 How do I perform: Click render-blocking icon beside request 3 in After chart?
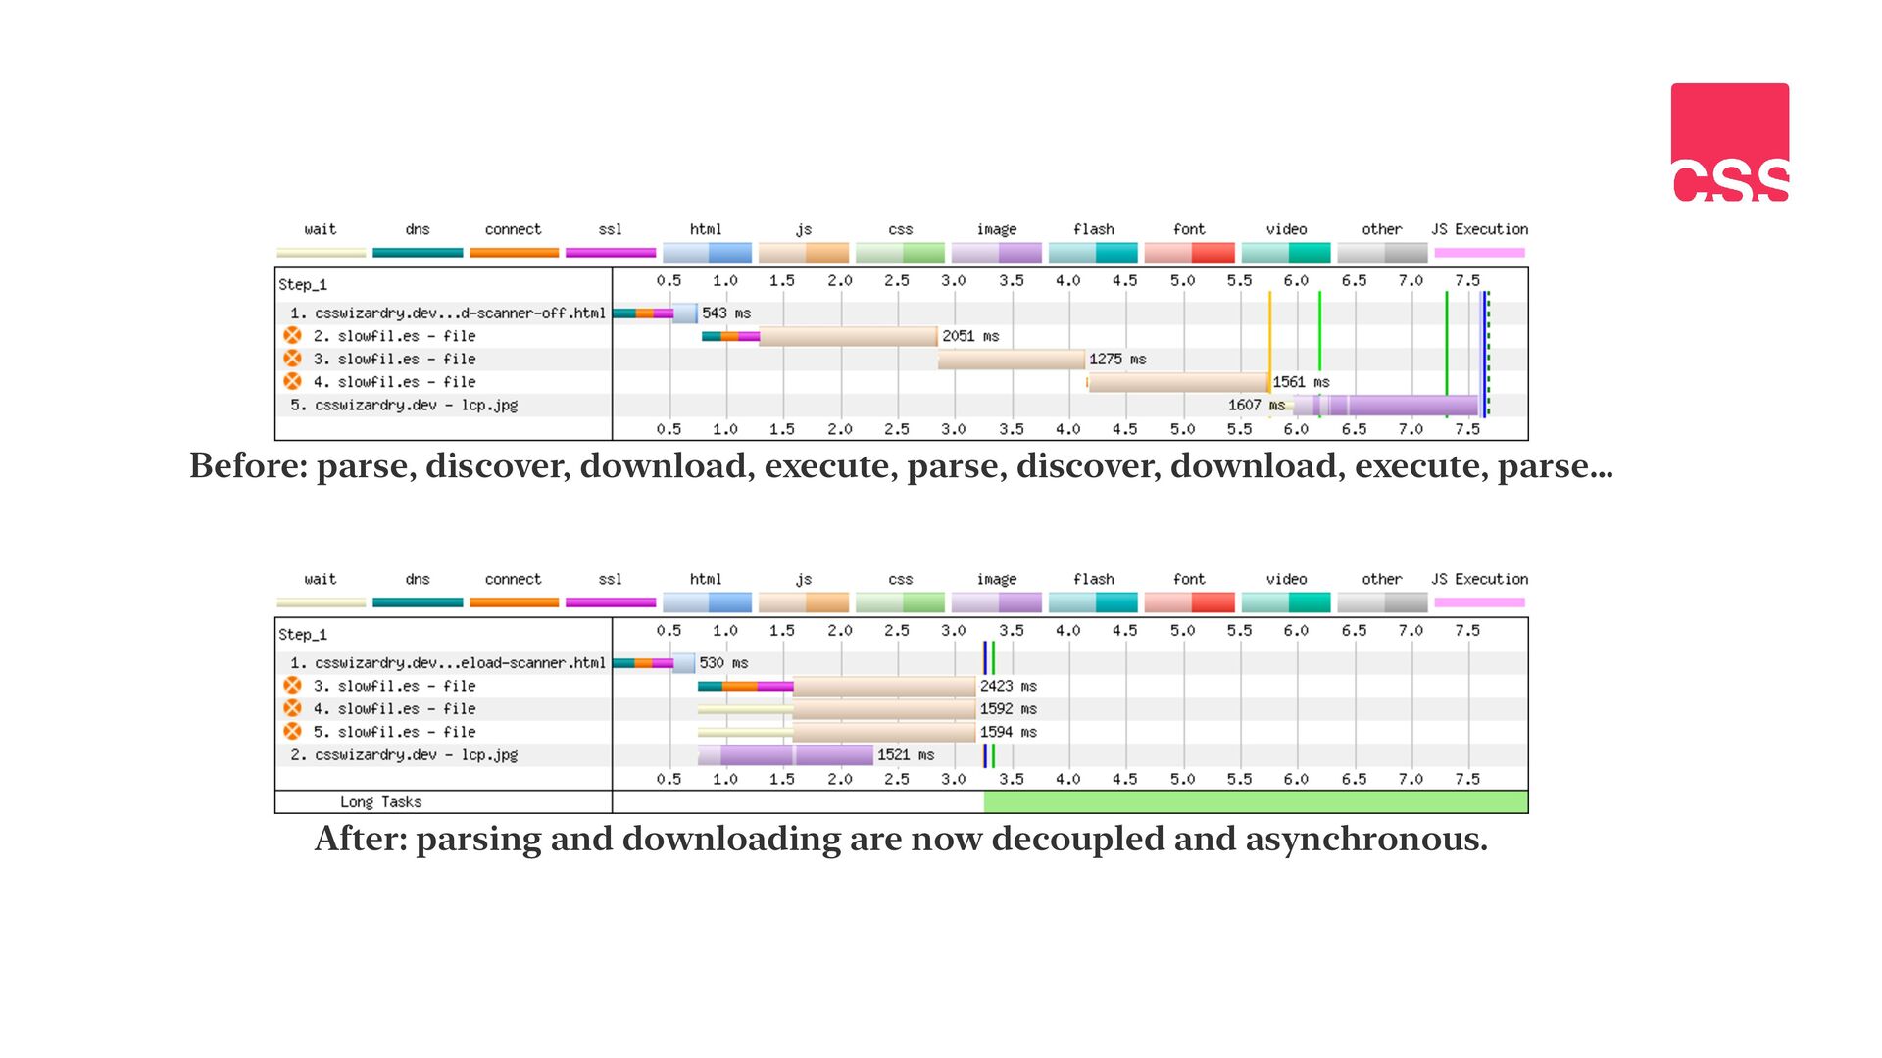[x=292, y=686]
